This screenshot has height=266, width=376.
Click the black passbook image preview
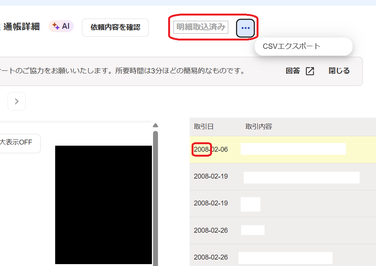pos(103,204)
